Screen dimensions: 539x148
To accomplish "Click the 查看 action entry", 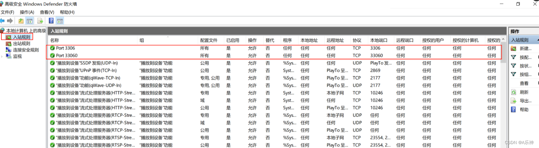I will click(524, 83).
